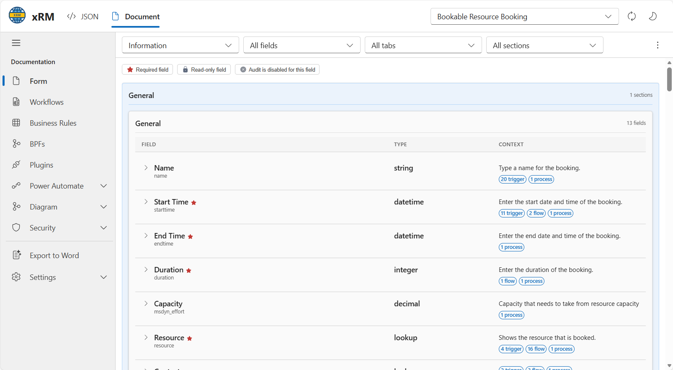Click the 1 process badge for Start Time
The image size is (673, 370).
(x=561, y=213)
